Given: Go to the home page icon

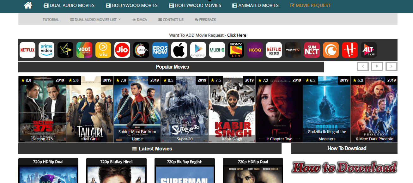Looking at the screenshot, I should 28,5.
